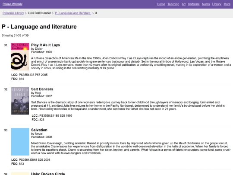Click the LCC Call Number breadcrumb text
The image size is (233, 175).
click(39, 13)
